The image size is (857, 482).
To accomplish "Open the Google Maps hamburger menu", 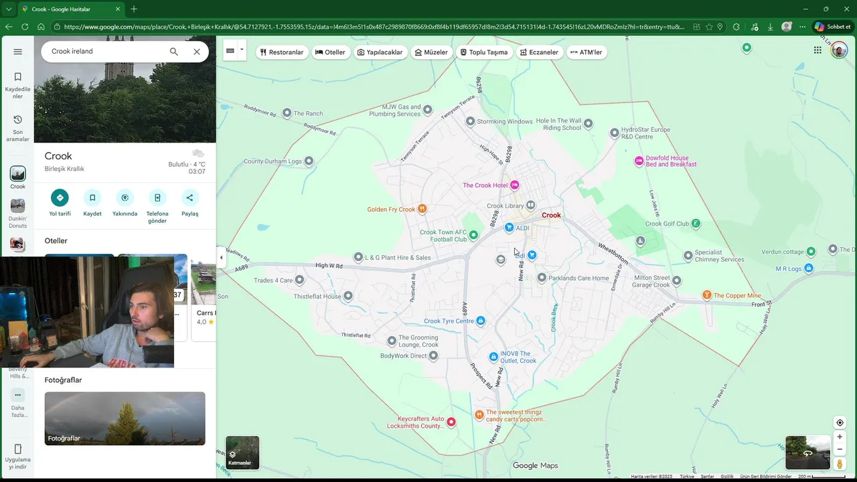I will 18,52.
